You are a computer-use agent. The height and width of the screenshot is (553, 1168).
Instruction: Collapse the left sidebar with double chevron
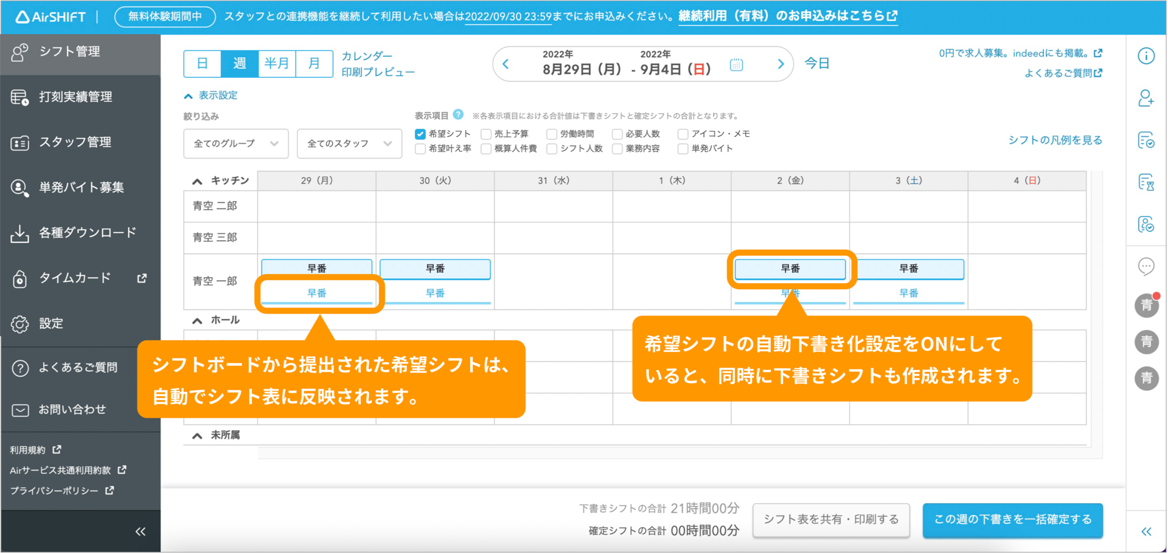(x=141, y=532)
